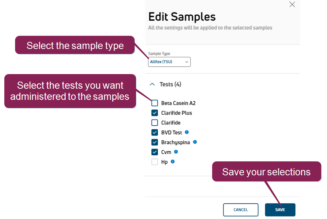This screenshot has width=327, height=219.
Task: Click the info icon next to Hp
Action: 173,162
